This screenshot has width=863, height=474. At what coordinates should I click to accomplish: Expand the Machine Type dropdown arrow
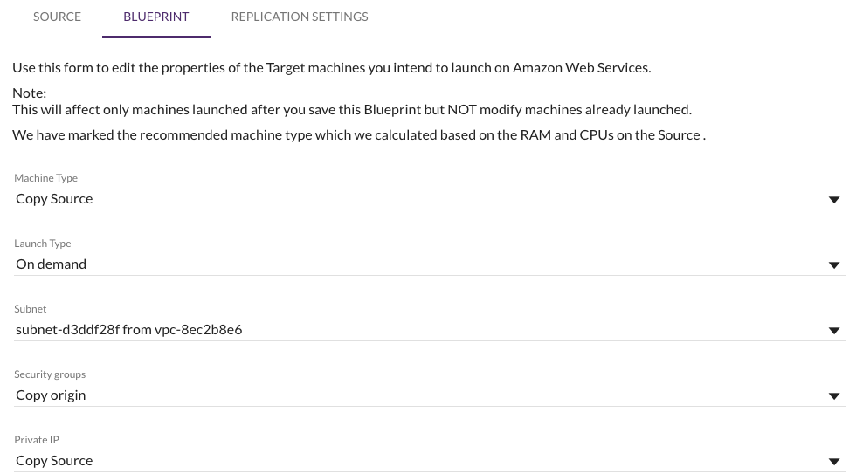(x=834, y=200)
